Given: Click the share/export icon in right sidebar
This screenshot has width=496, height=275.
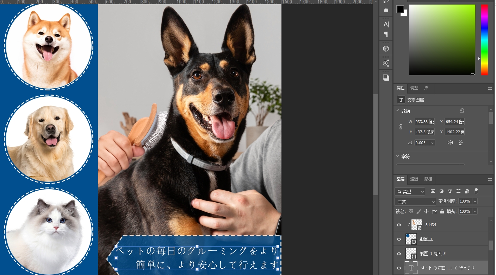Looking at the screenshot, I should point(386,63).
